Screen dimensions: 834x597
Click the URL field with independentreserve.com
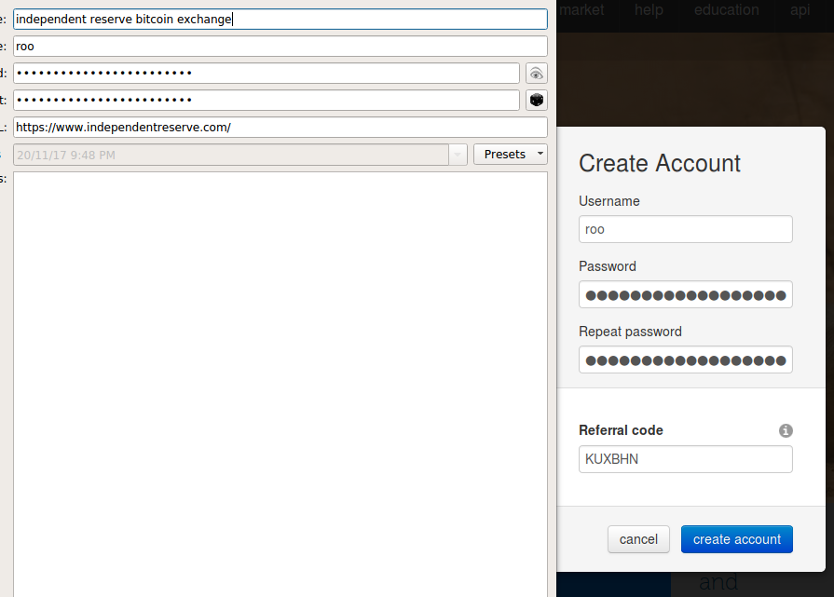point(280,127)
